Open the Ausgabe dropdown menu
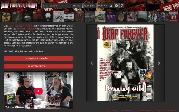 point(90,6)
